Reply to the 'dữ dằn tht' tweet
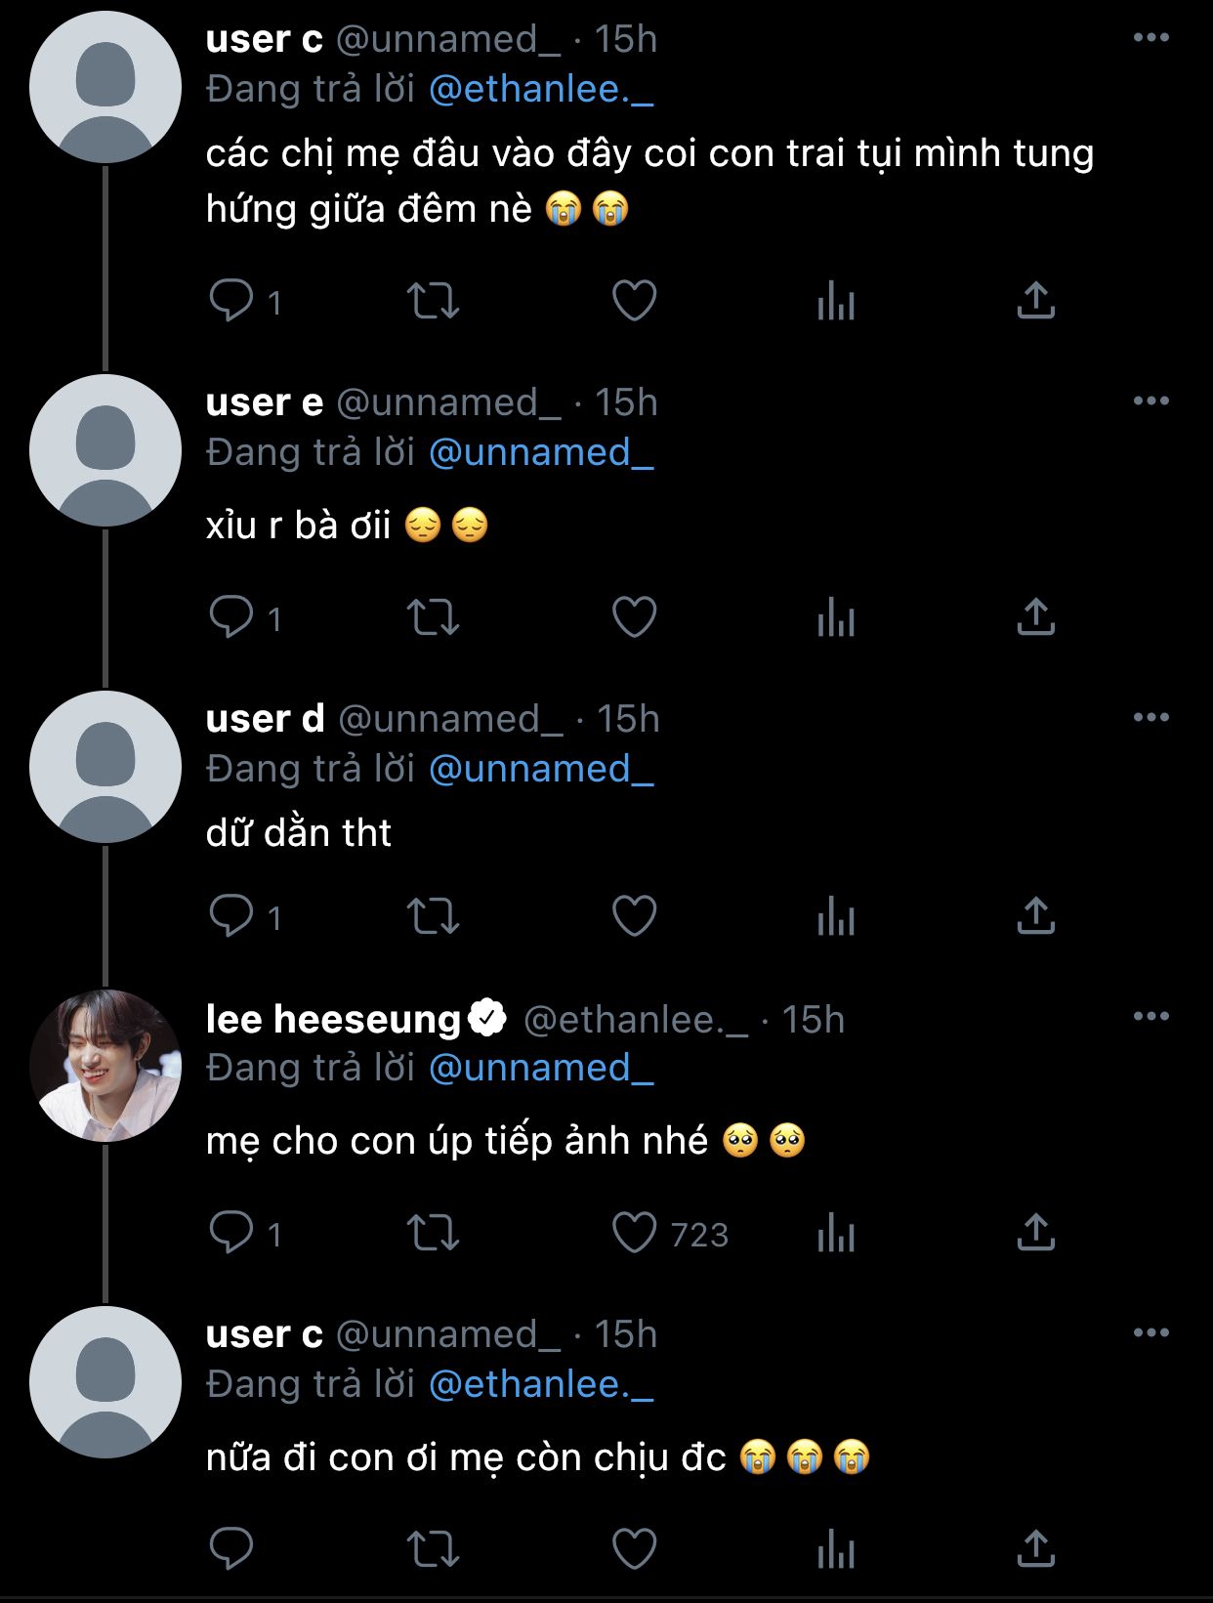This screenshot has height=1603, width=1213. [231, 916]
